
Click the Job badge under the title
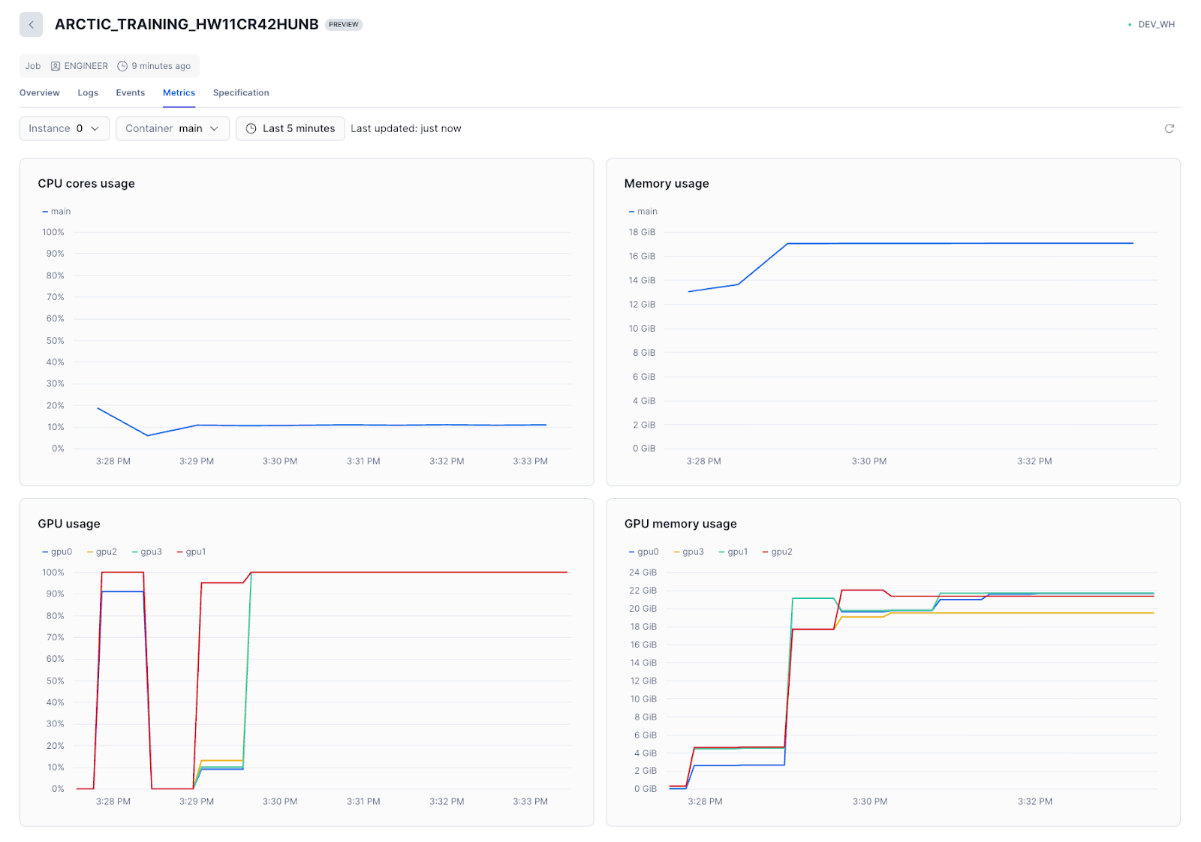pos(32,66)
